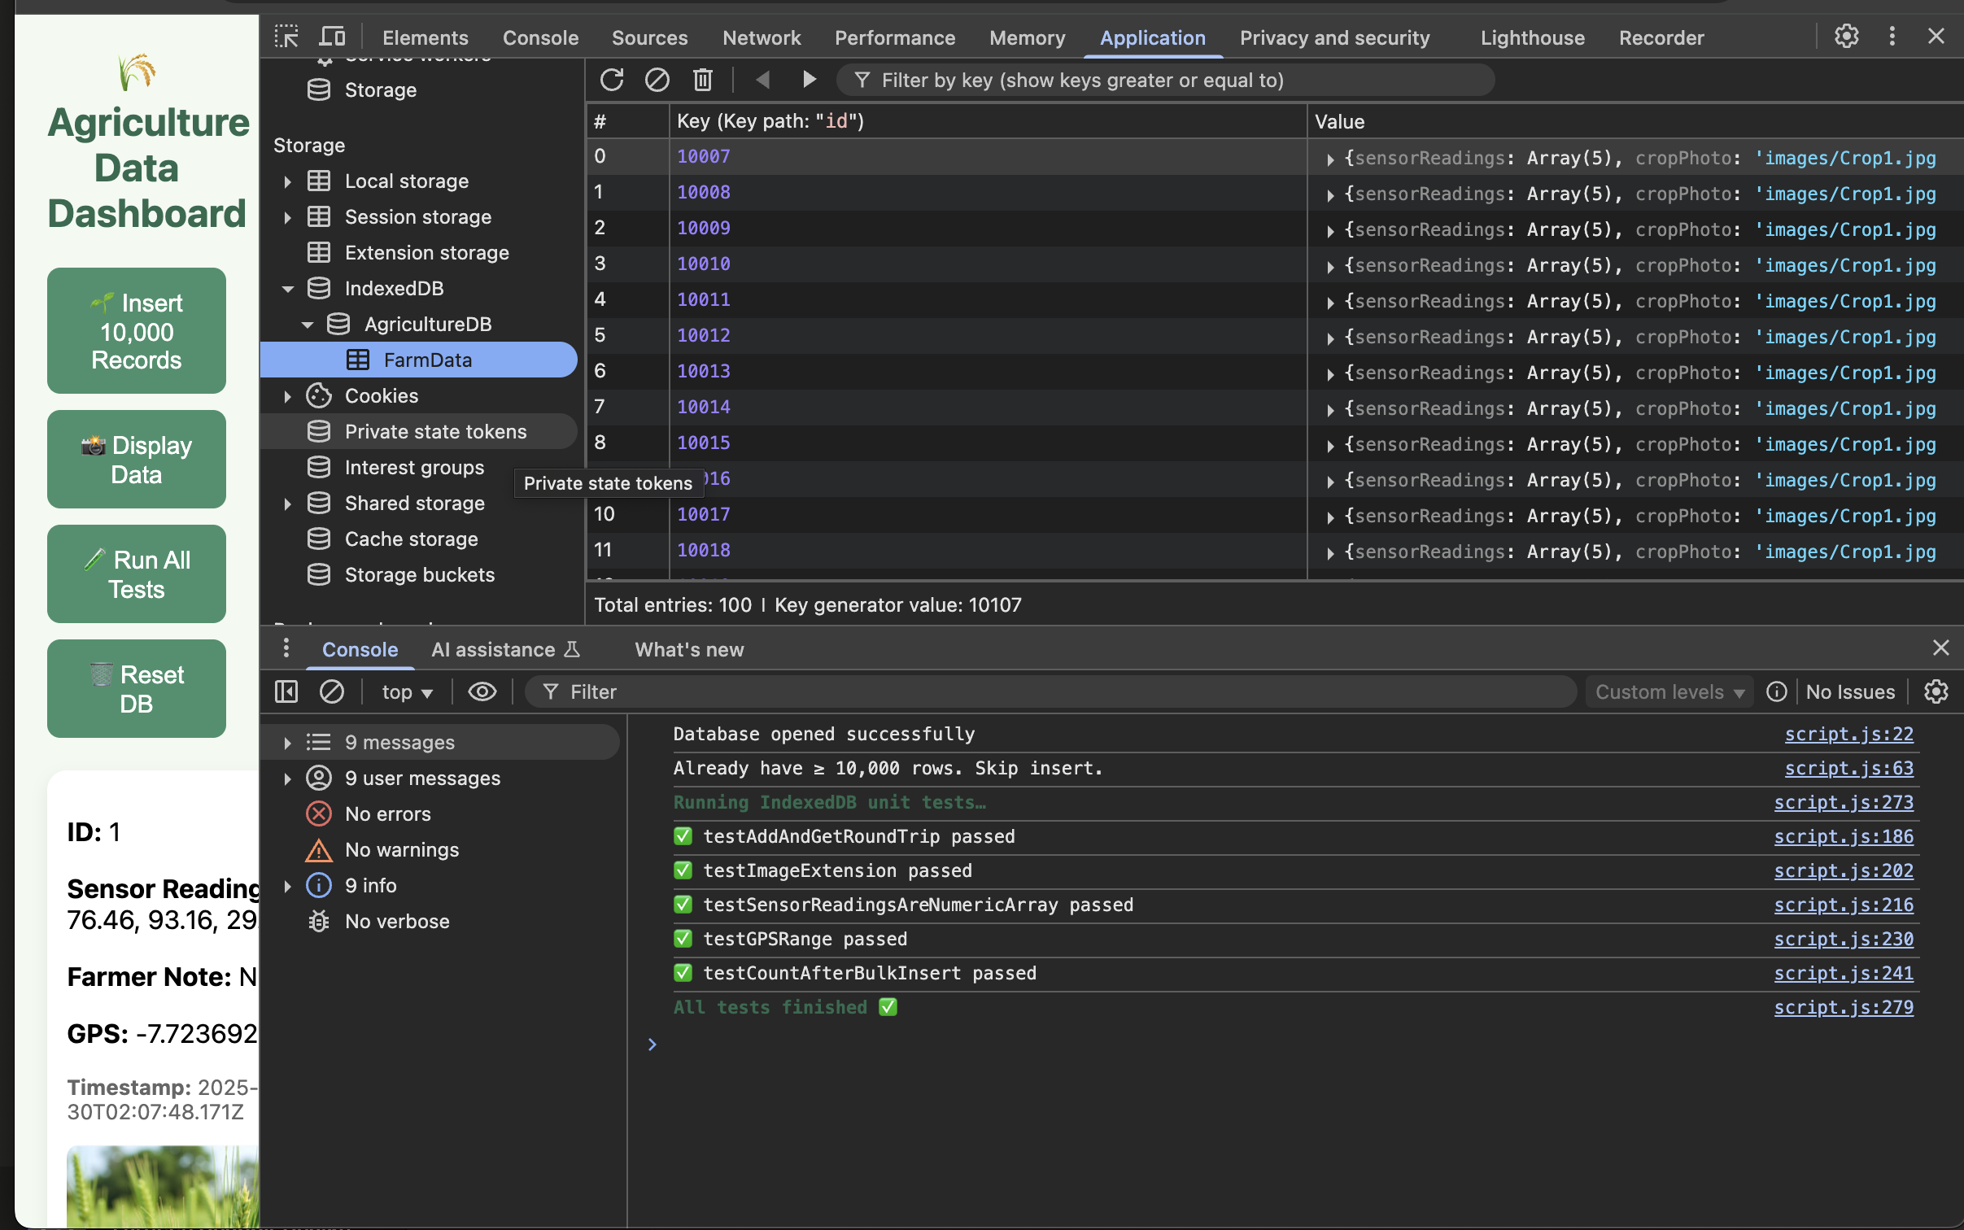
Task: Click the clear object store icon
Action: coord(657,80)
